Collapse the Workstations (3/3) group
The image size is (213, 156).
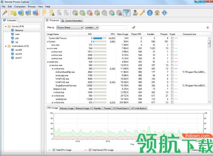coord(6,46)
